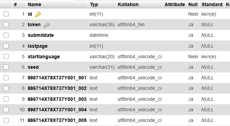Check the box next to submitdate
This screenshot has width=230, height=126.
(x=6, y=35)
